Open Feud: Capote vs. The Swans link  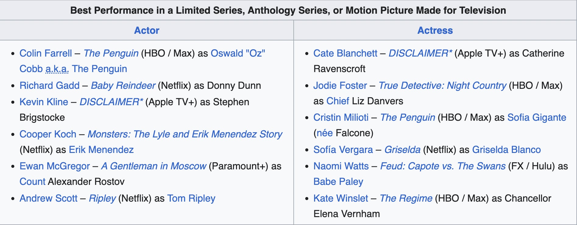click(443, 166)
